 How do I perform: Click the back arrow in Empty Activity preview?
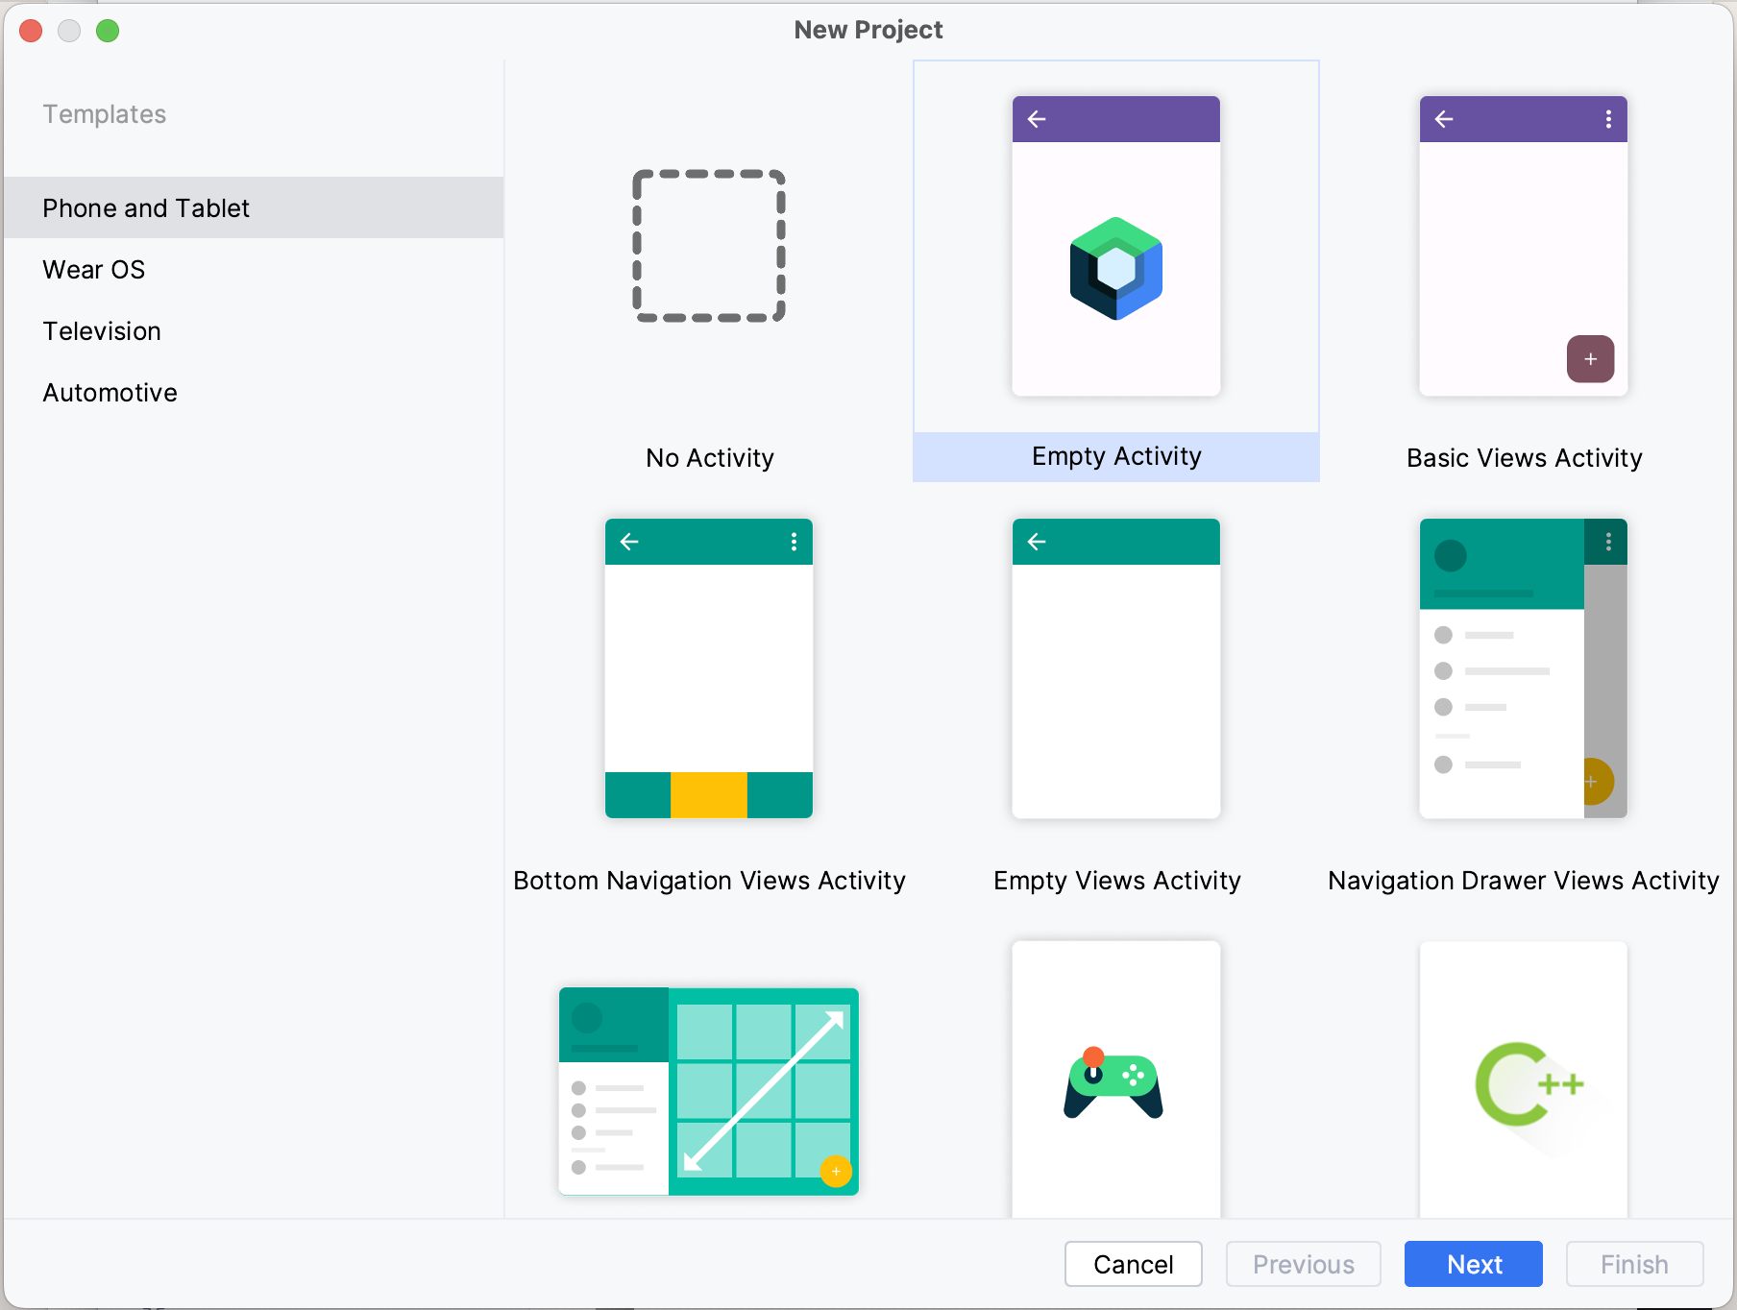[x=1035, y=118]
